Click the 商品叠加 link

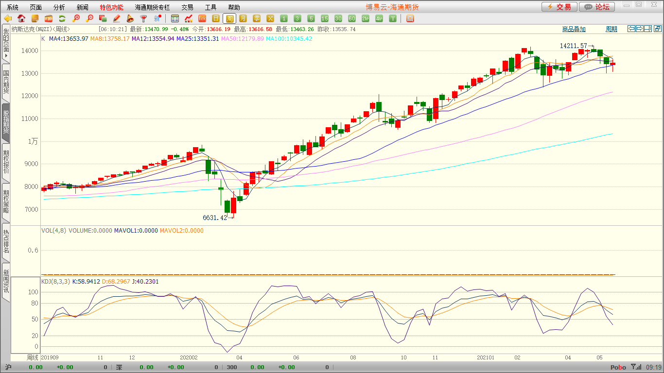[574, 29]
